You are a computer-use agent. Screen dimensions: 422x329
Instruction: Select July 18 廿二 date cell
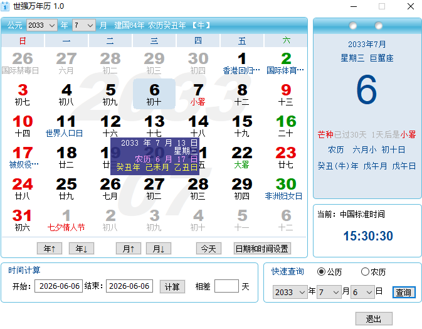[x=66, y=157]
